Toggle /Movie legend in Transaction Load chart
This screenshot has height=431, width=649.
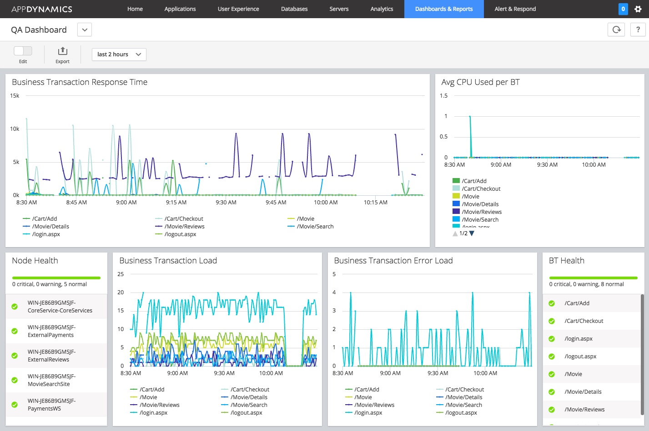pos(144,397)
